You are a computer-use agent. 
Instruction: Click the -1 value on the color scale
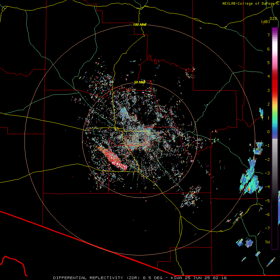(267, 146)
